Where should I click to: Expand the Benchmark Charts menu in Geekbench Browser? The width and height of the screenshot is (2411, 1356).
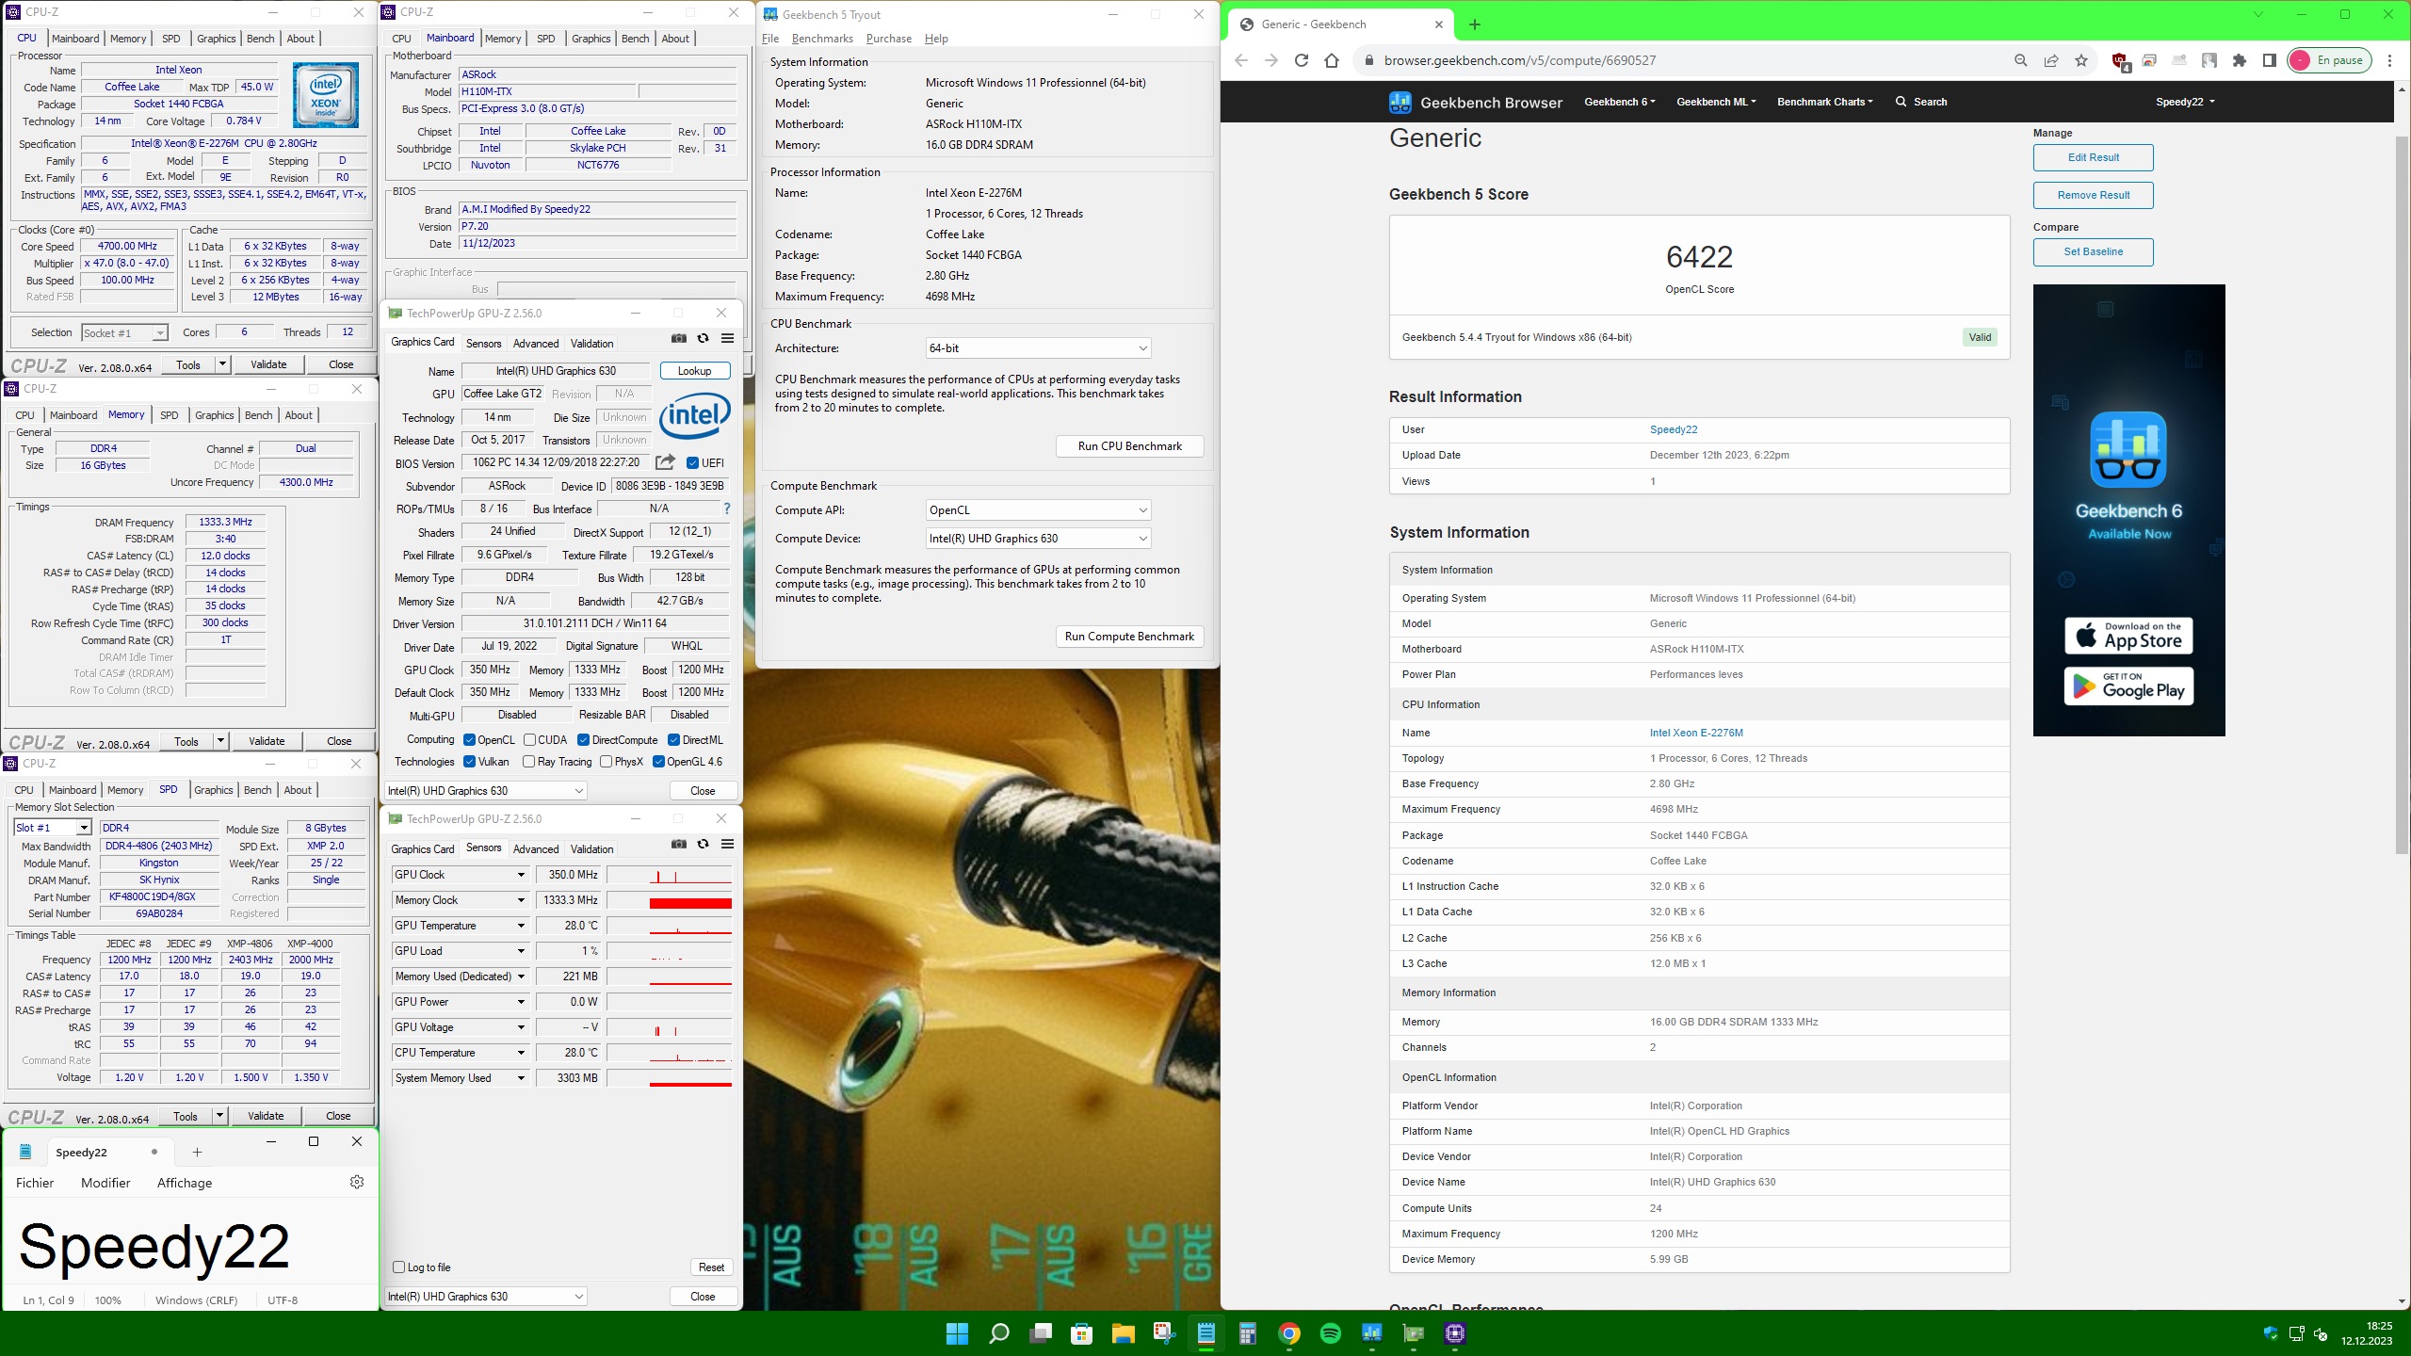pos(1824,102)
